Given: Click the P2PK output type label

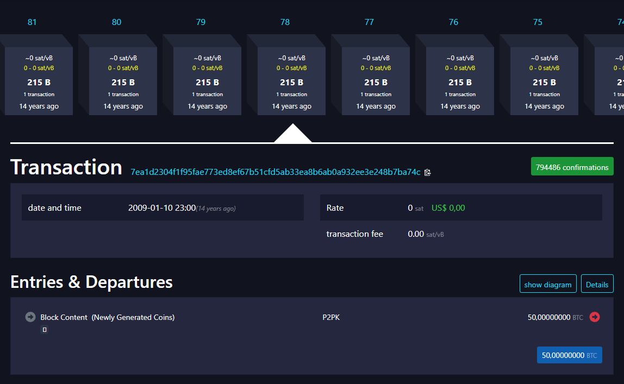Looking at the screenshot, I should point(331,317).
